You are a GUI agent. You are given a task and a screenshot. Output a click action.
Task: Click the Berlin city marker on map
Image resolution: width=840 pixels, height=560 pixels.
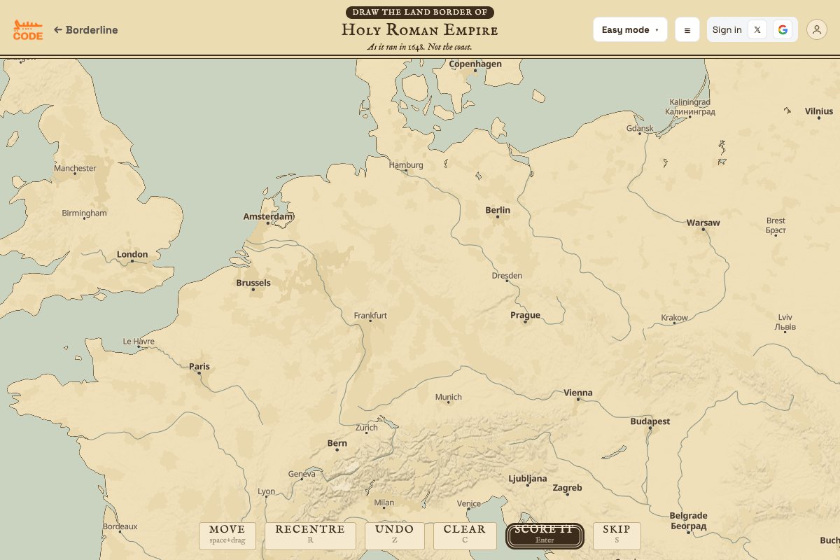[498, 217]
